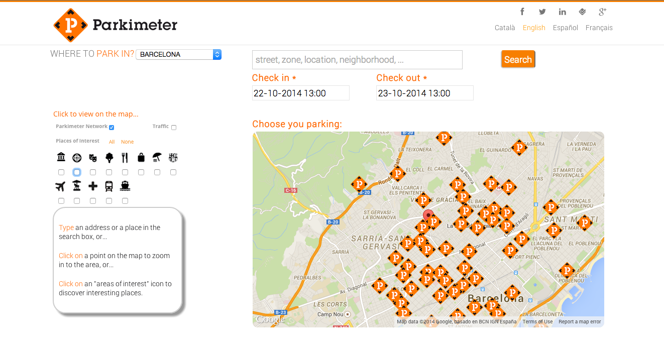This screenshot has height=349, width=664.
Task: Click the LinkedIn icon
Action: click(563, 12)
